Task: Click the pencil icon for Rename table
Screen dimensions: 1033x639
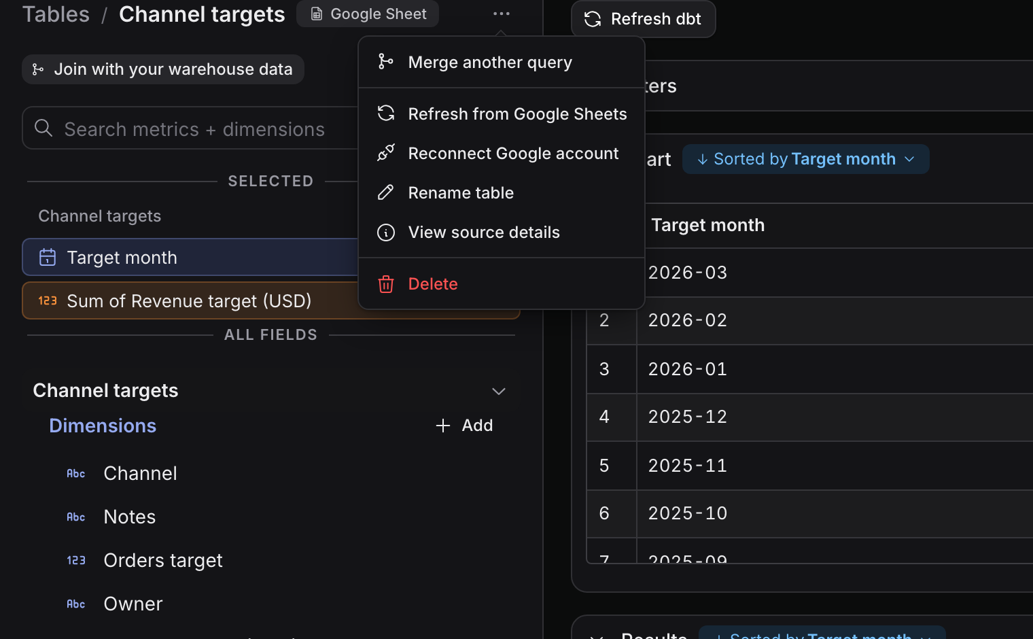Action: click(x=386, y=193)
